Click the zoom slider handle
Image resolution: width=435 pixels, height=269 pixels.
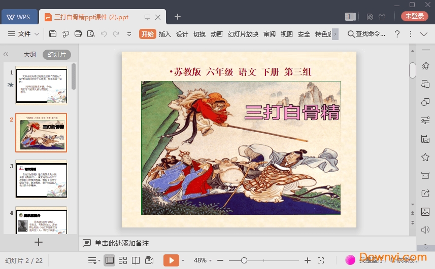click(x=244, y=260)
